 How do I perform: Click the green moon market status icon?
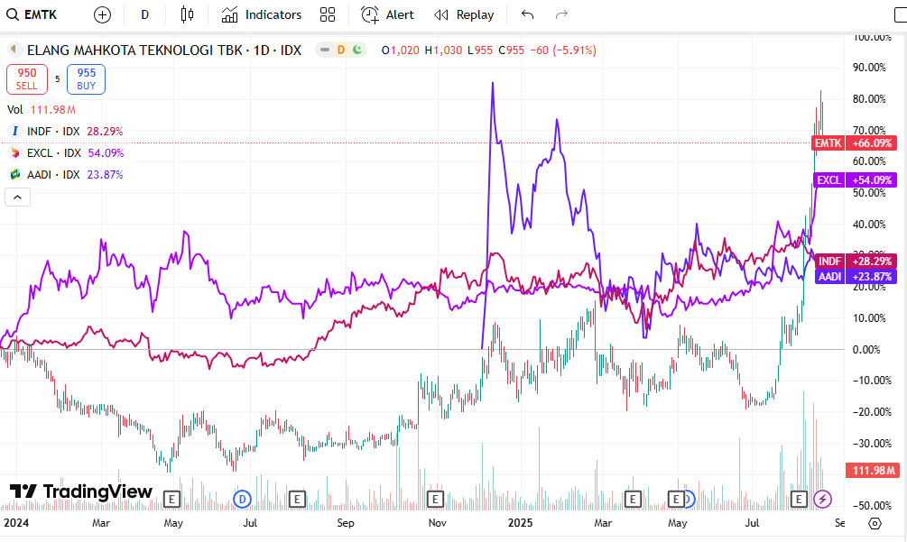pyautogui.click(x=357, y=50)
